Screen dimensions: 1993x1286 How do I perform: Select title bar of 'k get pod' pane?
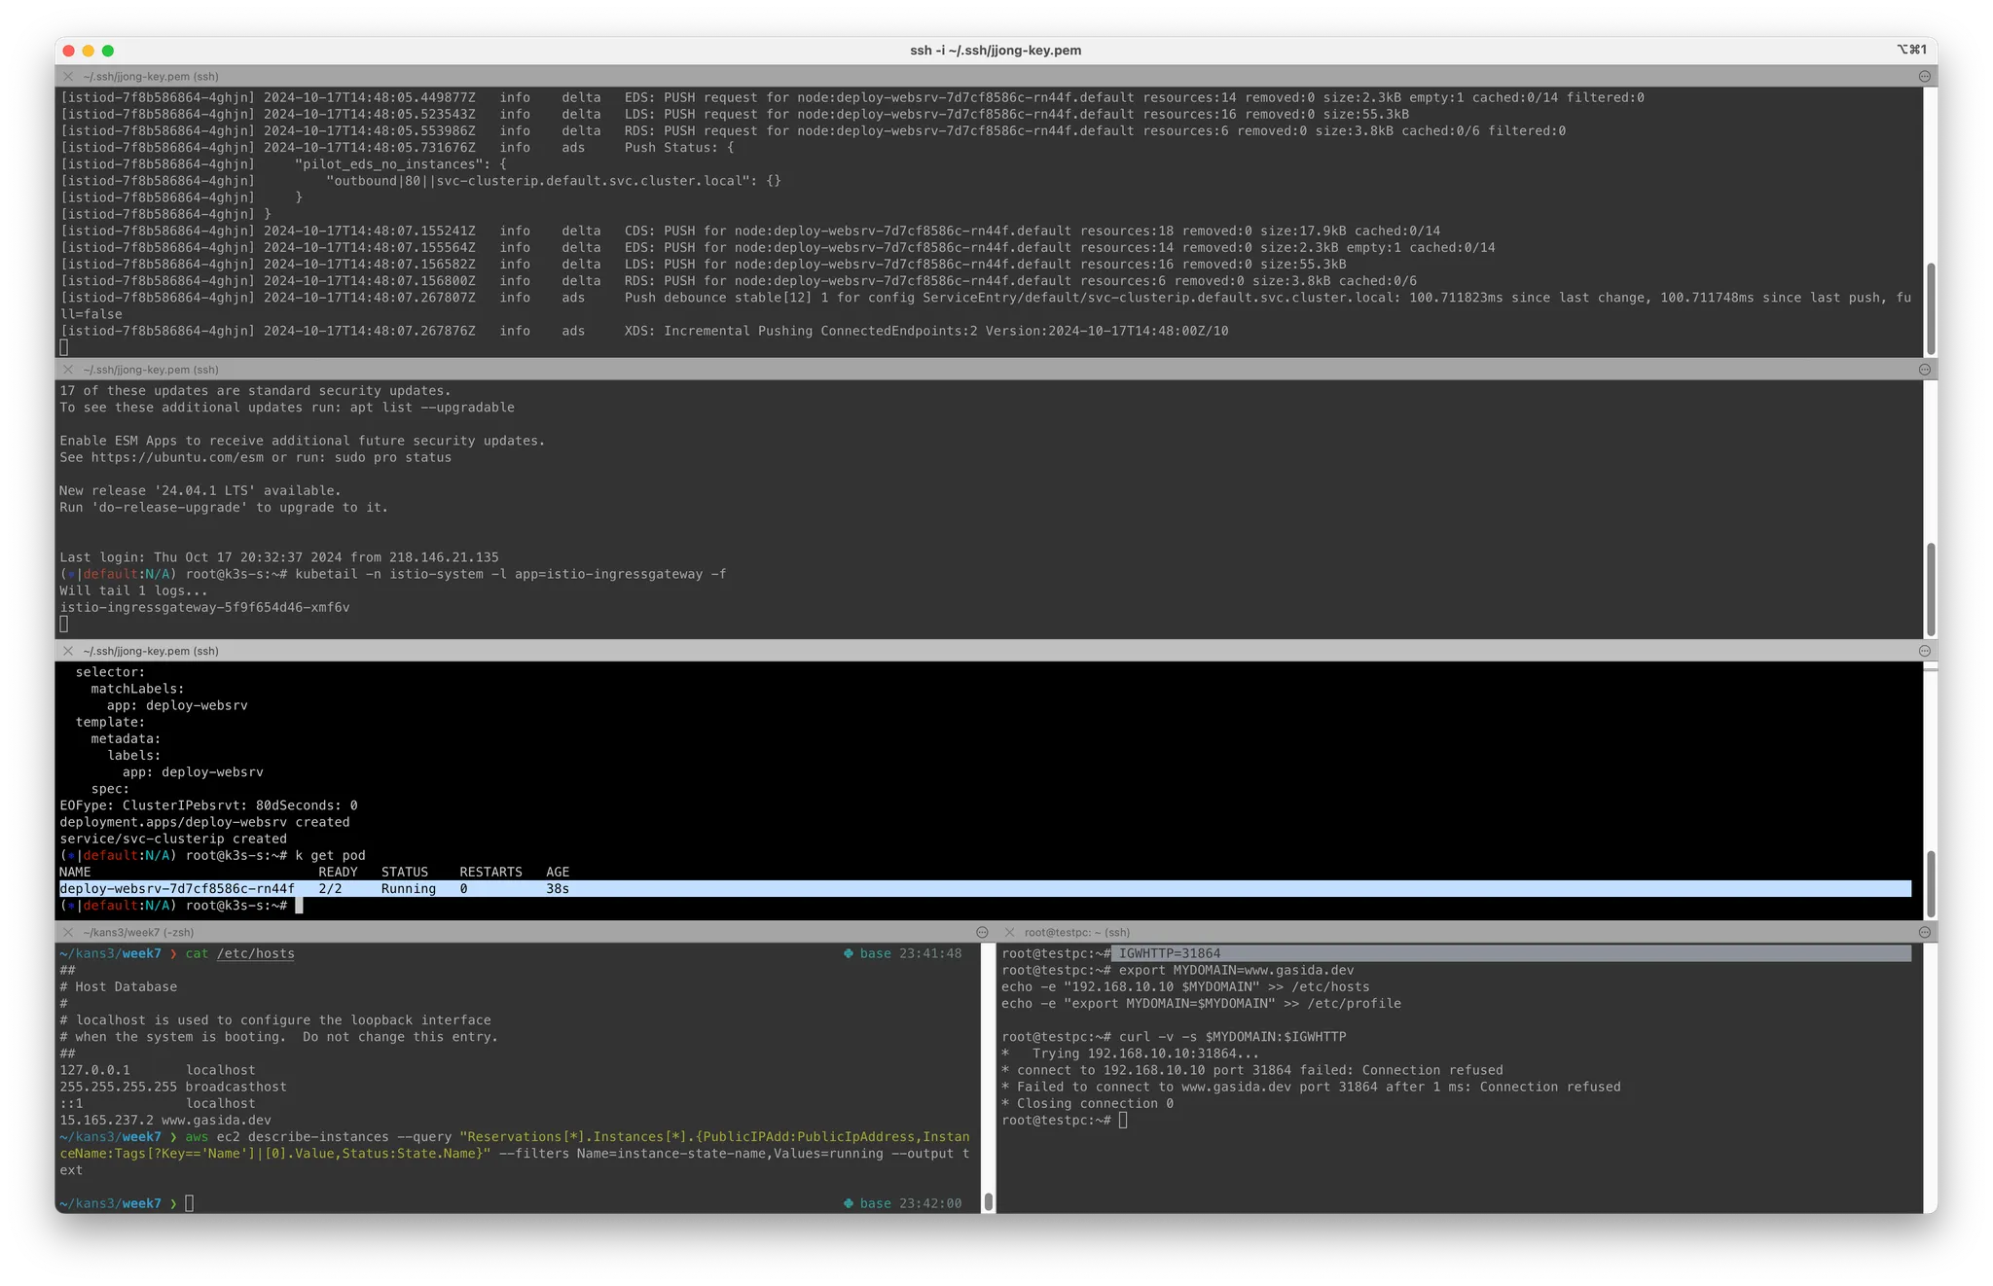click(x=996, y=651)
